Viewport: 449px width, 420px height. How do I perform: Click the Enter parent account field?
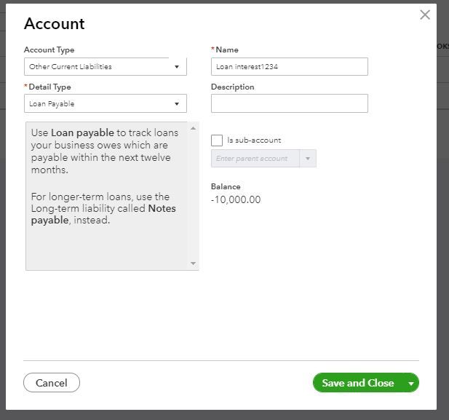pos(255,159)
